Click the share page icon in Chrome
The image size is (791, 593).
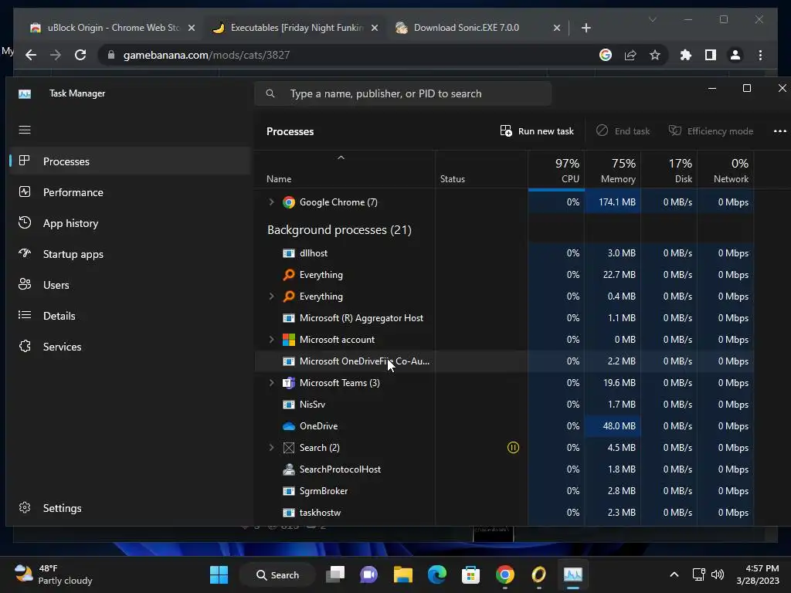tap(630, 55)
